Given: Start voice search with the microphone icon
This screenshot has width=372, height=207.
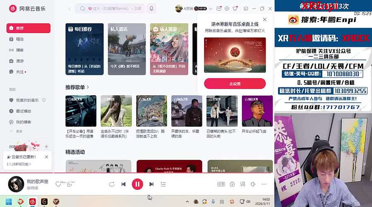Looking at the screenshot, I should [151, 9].
